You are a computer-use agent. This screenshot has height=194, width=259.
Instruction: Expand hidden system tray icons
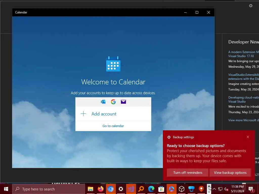tap(214, 189)
